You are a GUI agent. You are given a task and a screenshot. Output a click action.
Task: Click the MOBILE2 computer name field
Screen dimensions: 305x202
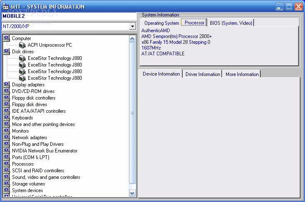click(69, 16)
